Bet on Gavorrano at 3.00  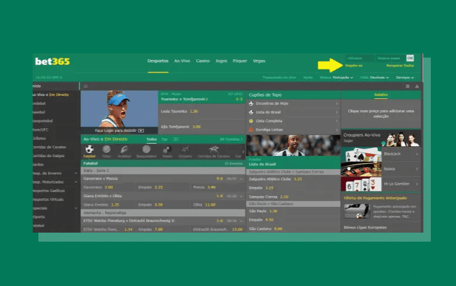point(108,188)
